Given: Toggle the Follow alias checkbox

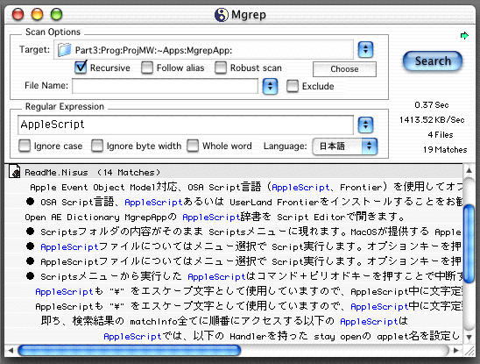Looking at the screenshot, I should [x=147, y=68].
